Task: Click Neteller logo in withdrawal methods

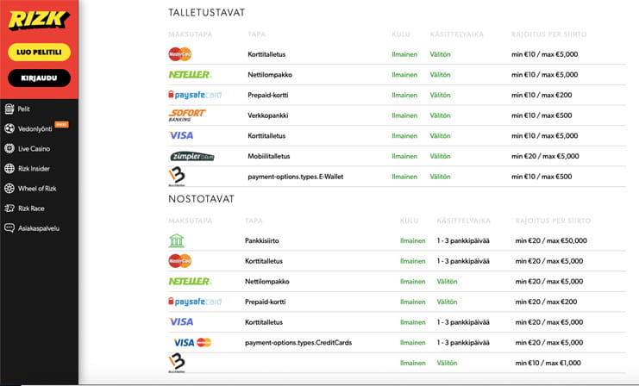Action: [190, 282]
